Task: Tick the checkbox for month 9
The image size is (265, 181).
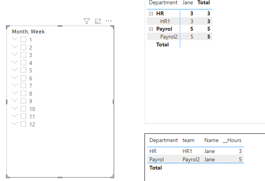Action: (23, 101)
